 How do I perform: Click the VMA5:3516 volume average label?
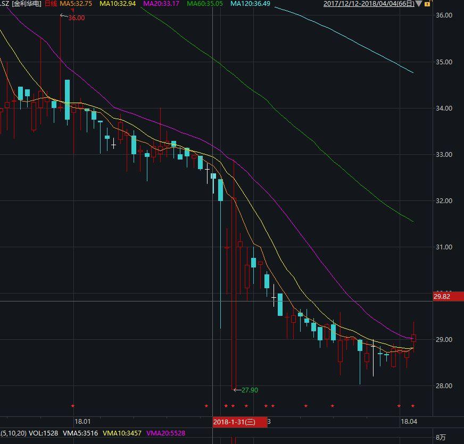(80, 433)
